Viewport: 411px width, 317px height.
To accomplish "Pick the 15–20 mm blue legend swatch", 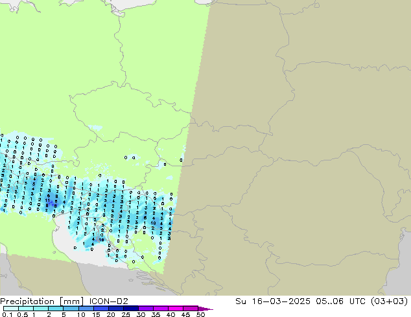I will pyautogui.click(x=100, y=309).
